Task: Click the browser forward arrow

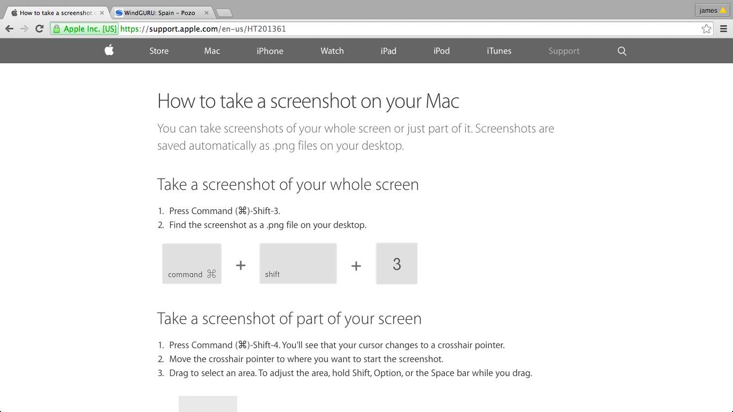Action: [x=24, y=28]
